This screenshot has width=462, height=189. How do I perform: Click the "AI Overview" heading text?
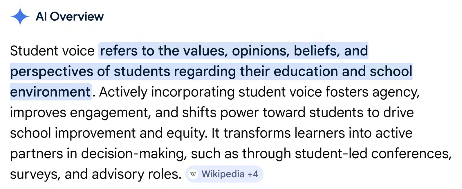70,17
